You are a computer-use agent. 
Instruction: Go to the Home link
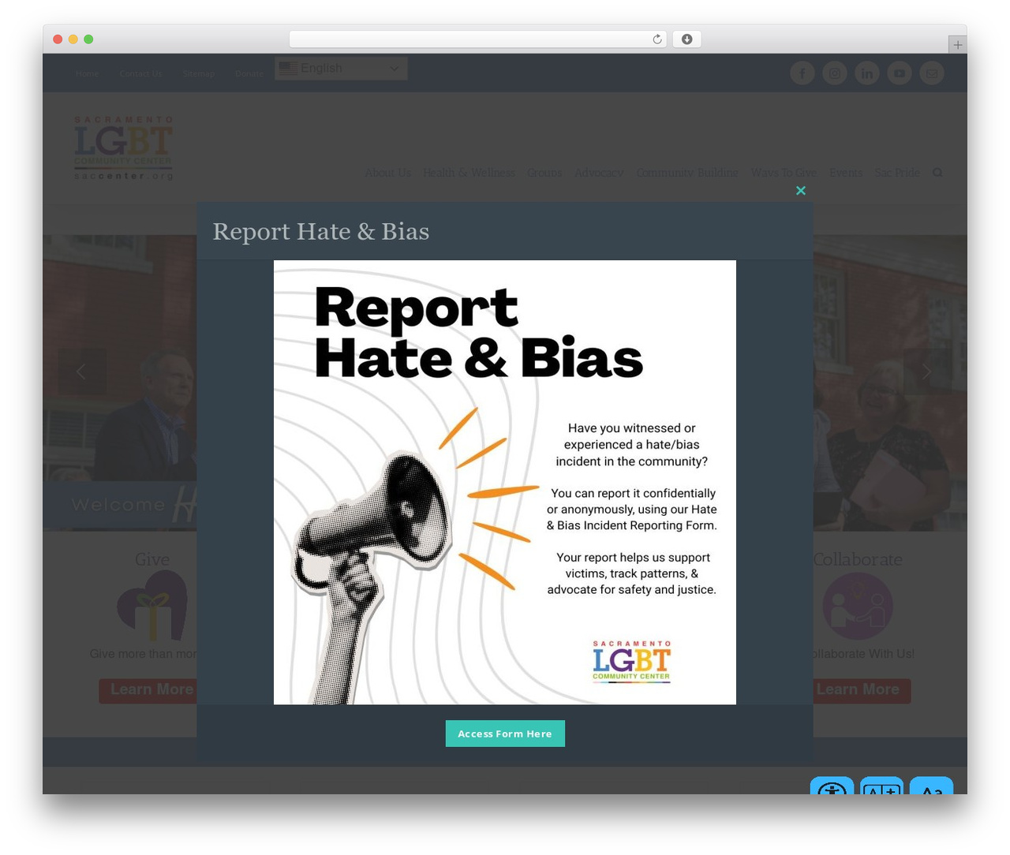coord(88,73)
